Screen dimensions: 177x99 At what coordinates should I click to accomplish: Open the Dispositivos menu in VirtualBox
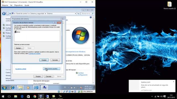tap(19, 5)
